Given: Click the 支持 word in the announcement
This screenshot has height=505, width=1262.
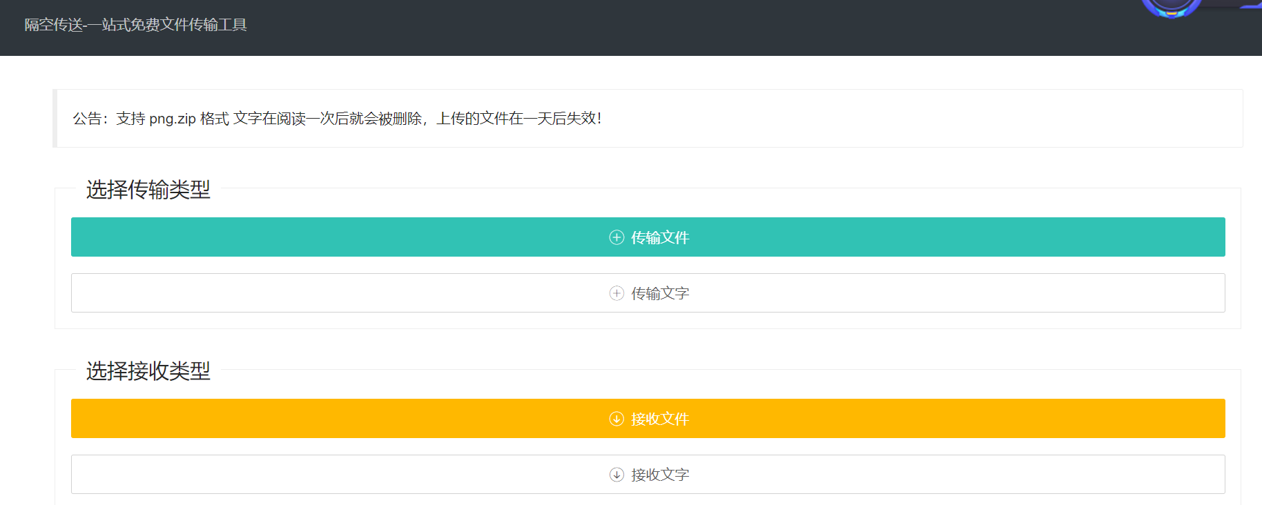Looking at the screenshot, I should 130,119.
